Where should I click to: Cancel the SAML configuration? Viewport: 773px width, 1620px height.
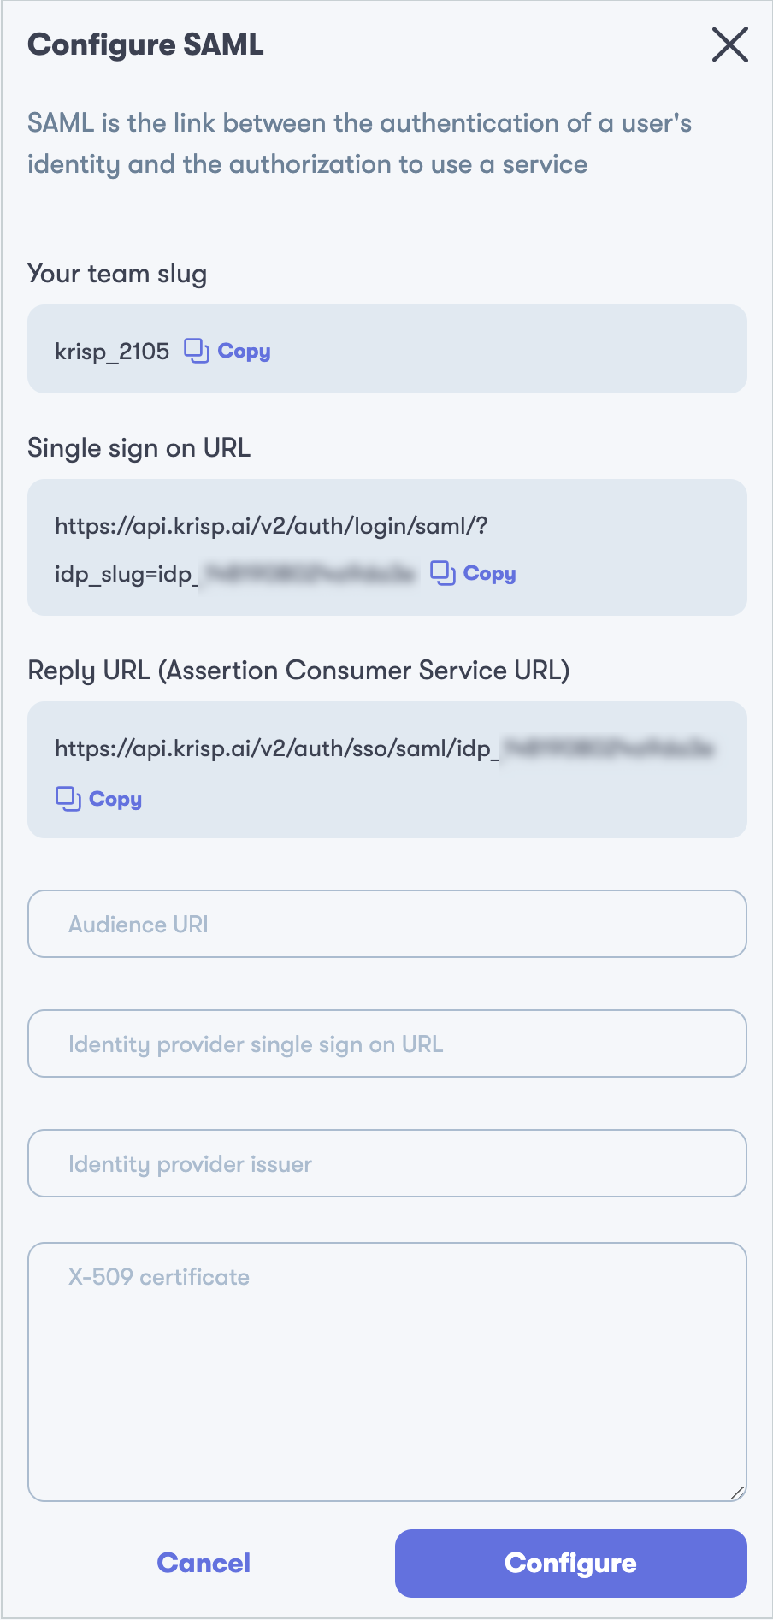204,1564
